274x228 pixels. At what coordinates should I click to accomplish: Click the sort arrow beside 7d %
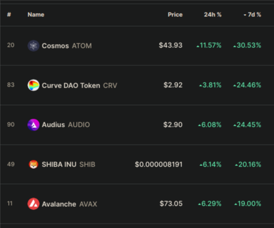point(245,15)
